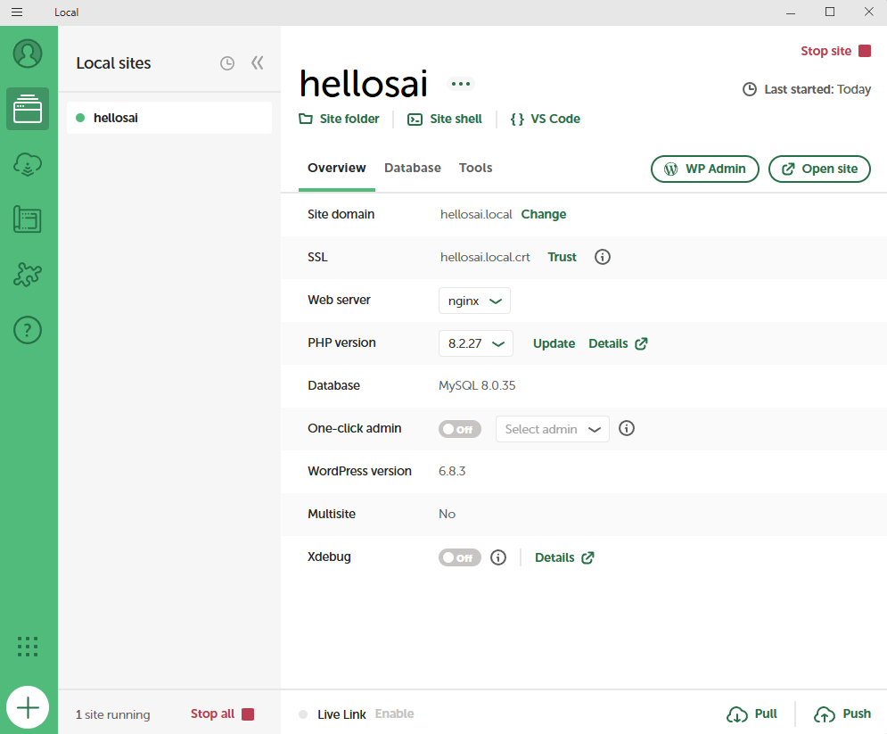This screenshot has width=887, height=734.
Task: Click the WP Admin button
Action: point(704,169)
